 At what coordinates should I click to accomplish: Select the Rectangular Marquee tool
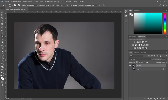coord(2,15)
